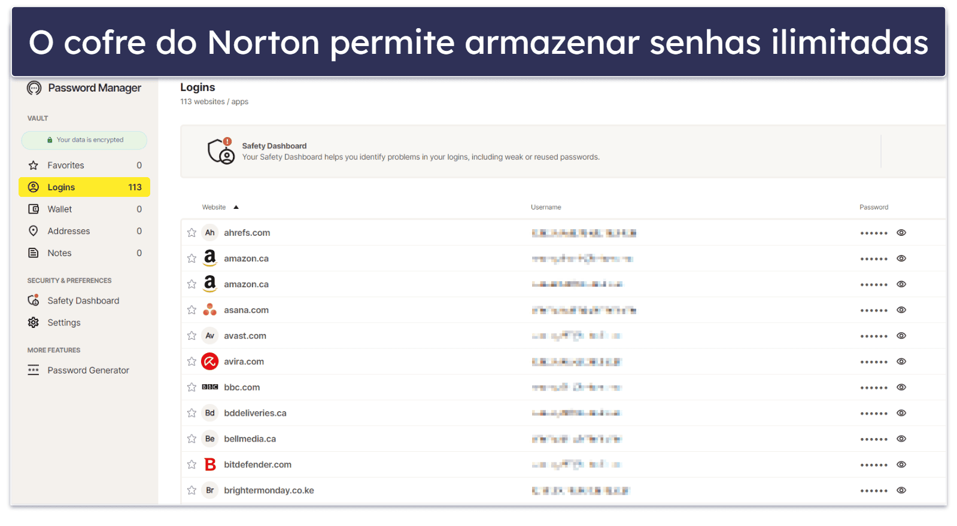This screenshot has width=957, height=526.
Task: Toggle password visibility for bitdefender.com
Action: pos(901,464)
